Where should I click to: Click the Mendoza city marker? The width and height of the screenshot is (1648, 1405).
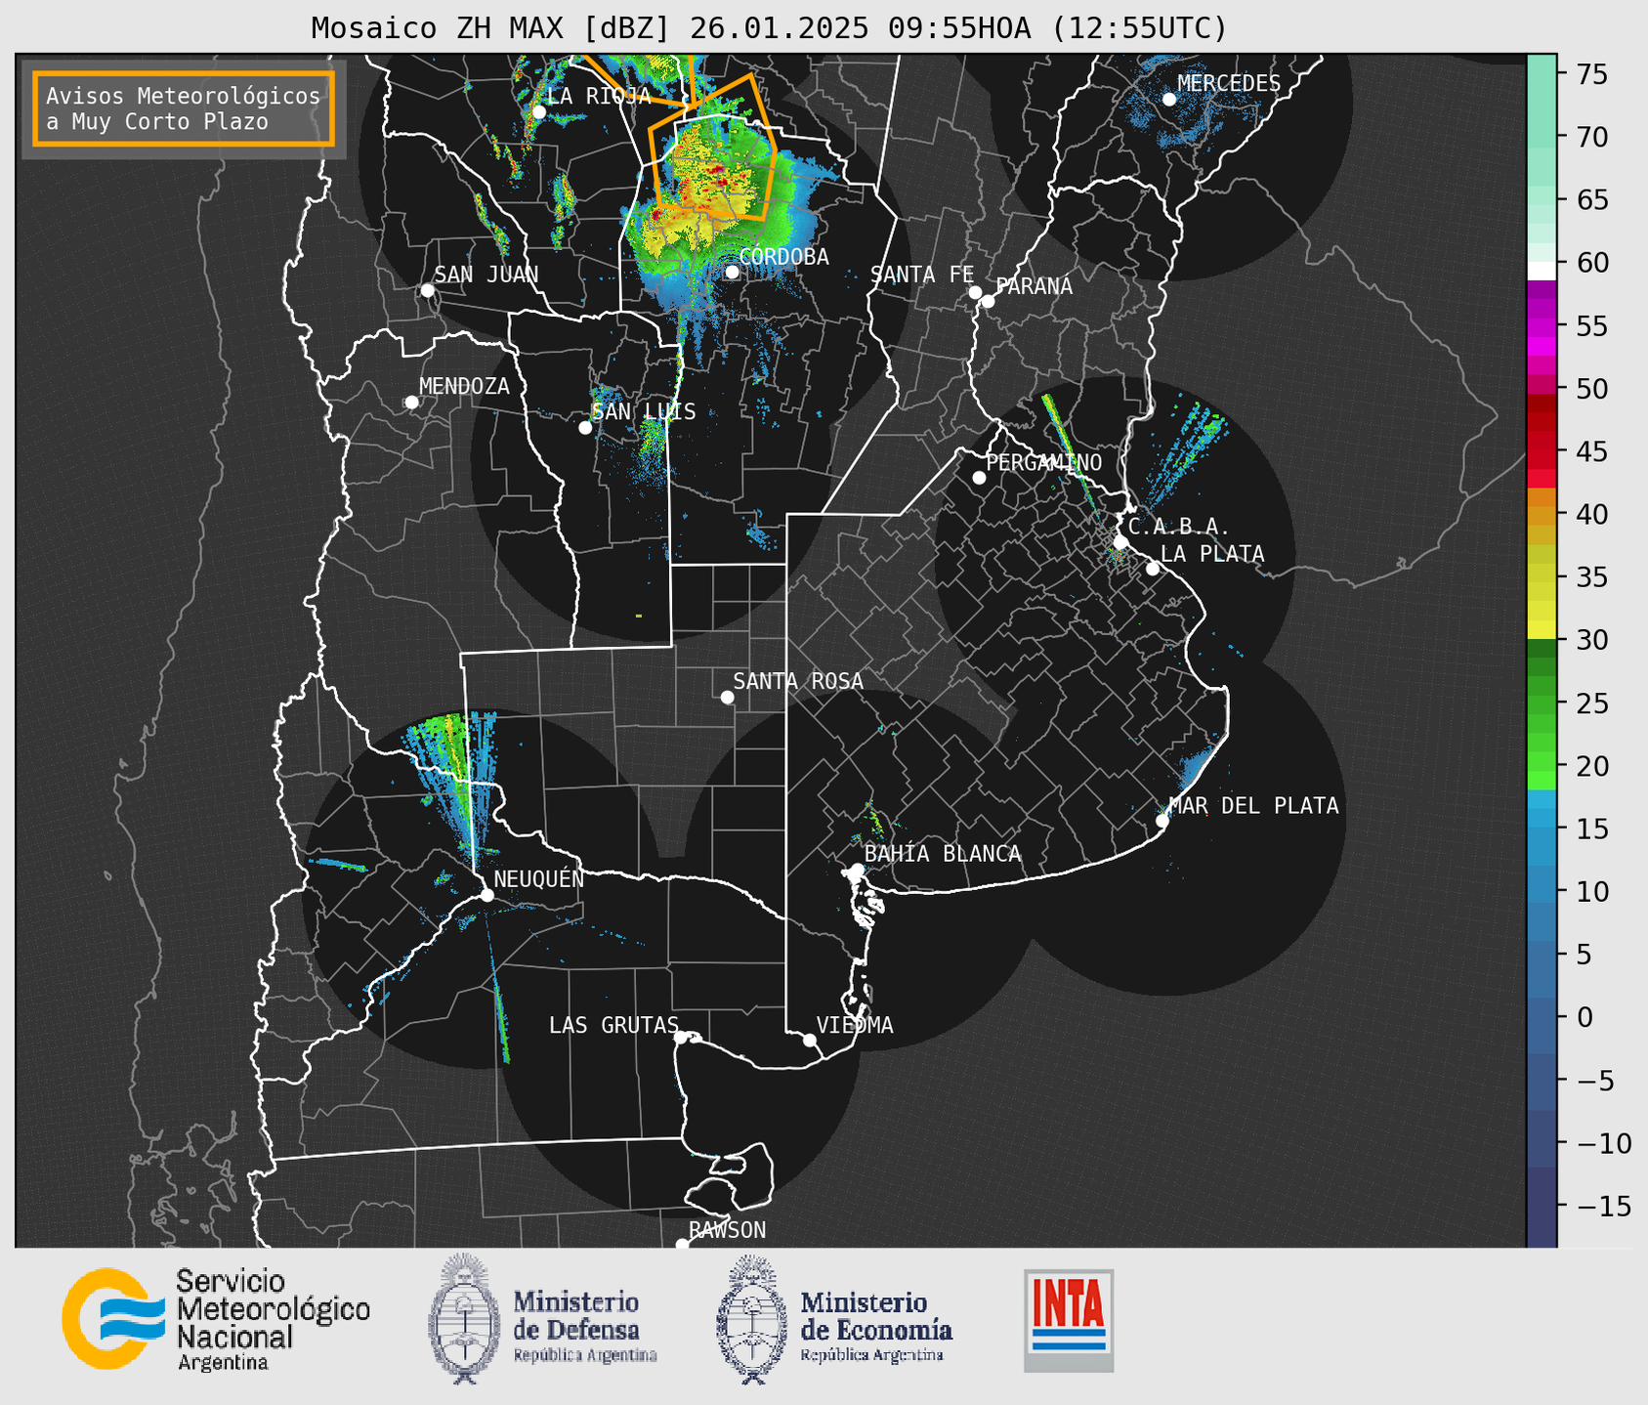click(x=412, y=403)
